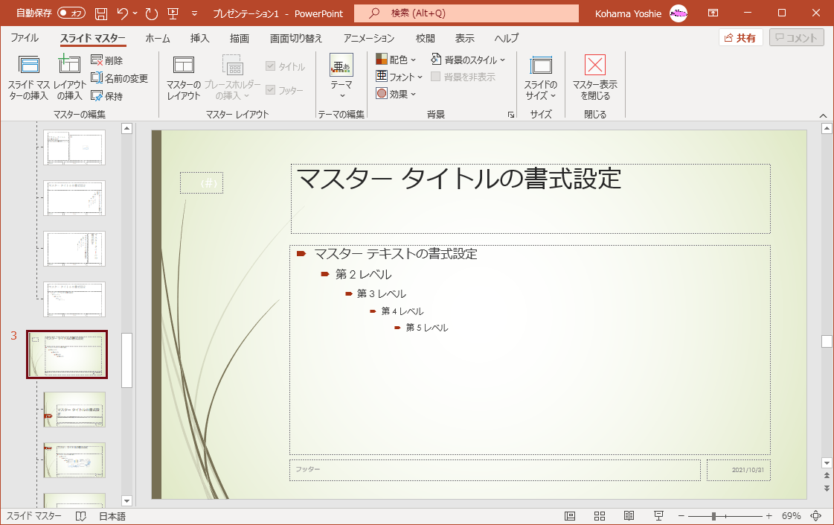Uncheck the フッター checkbox

click(270, 90)
